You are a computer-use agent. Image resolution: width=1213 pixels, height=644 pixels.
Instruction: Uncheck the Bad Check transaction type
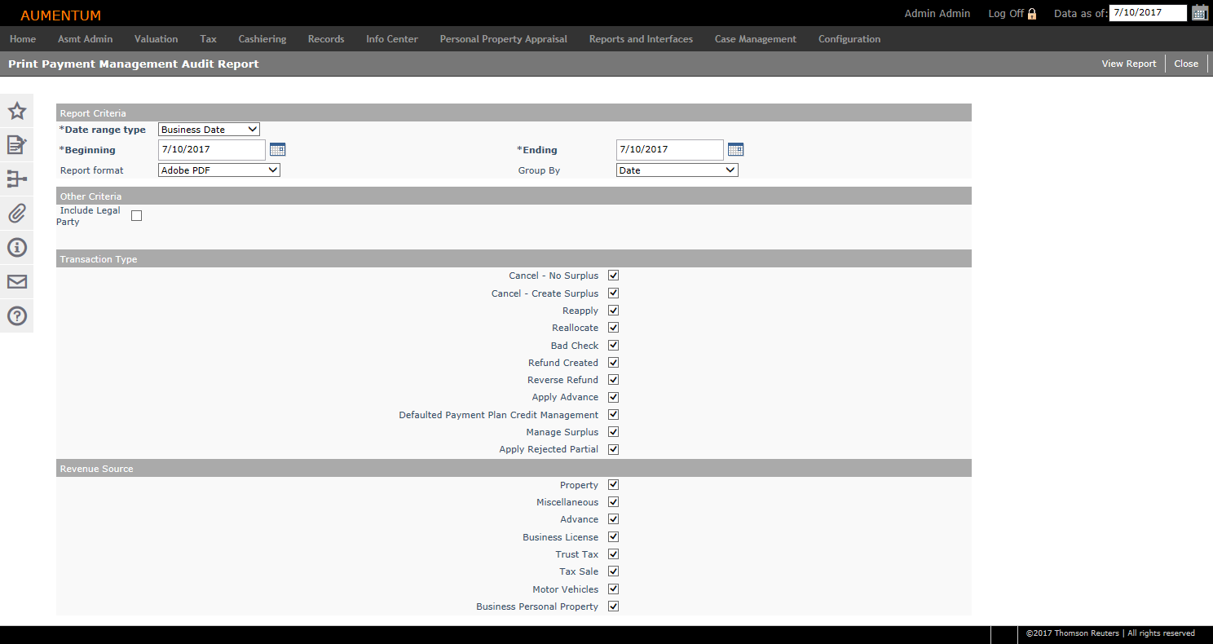613,346
